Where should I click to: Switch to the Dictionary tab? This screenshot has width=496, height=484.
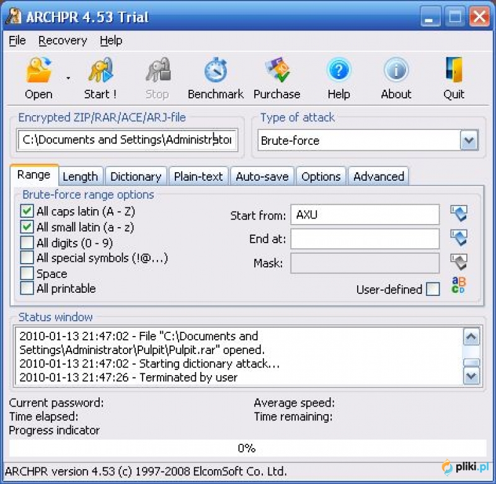pos(136,176)
